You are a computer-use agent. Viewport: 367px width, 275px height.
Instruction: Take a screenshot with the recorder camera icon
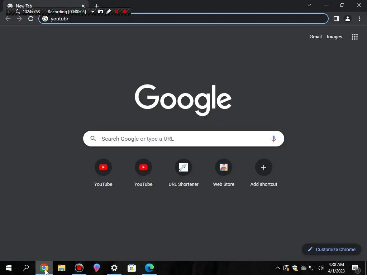click(101, 11)
